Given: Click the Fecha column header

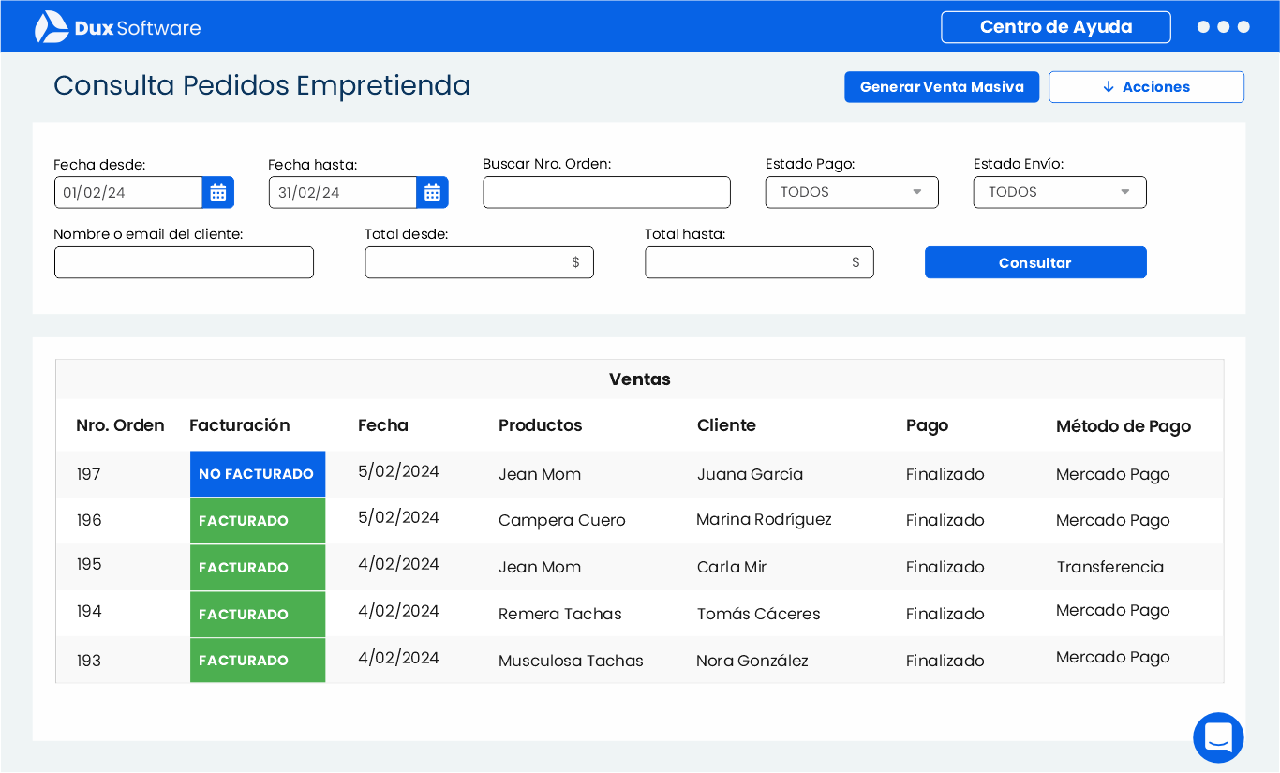Looking at the screenshot, I should coord(383,425).
